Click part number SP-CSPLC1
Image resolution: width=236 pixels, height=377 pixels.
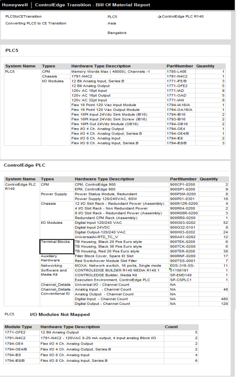click(180, 280)
